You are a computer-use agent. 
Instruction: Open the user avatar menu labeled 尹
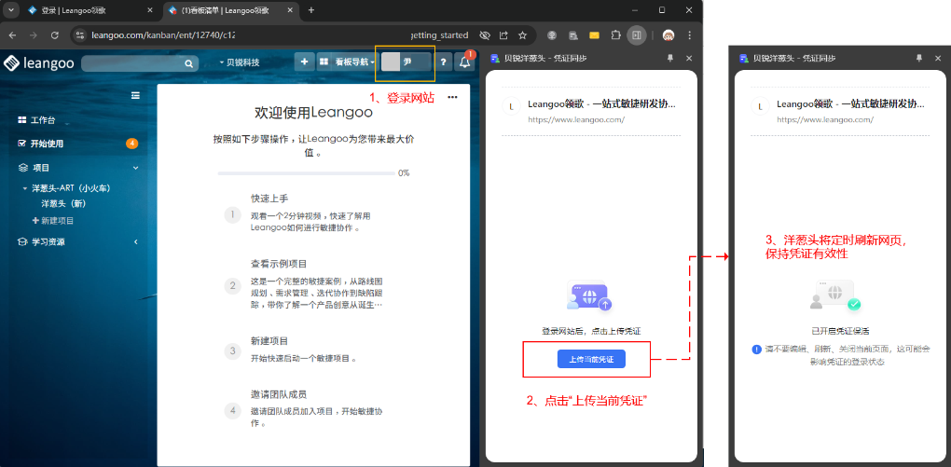[406, 62]
